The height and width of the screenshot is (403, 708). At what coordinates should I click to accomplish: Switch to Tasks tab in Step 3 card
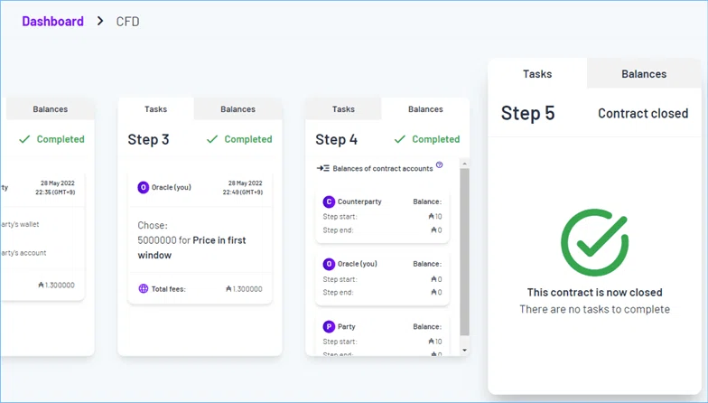click(155, 108)
